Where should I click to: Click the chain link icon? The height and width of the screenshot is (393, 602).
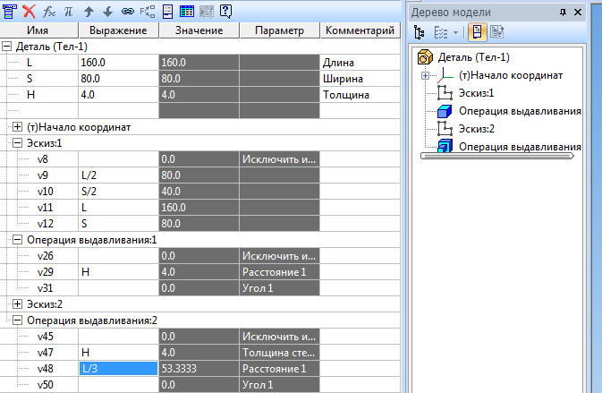pyautogui.click(x=127, y=12)
